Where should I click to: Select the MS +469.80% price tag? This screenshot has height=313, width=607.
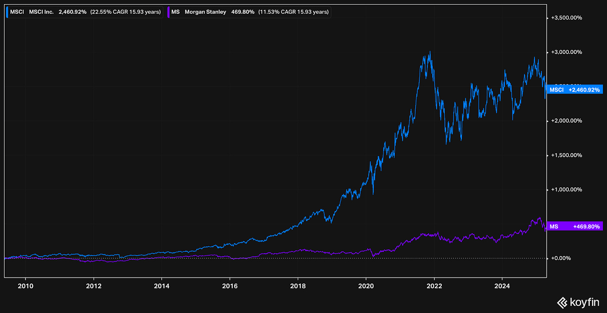pos(574,227)
